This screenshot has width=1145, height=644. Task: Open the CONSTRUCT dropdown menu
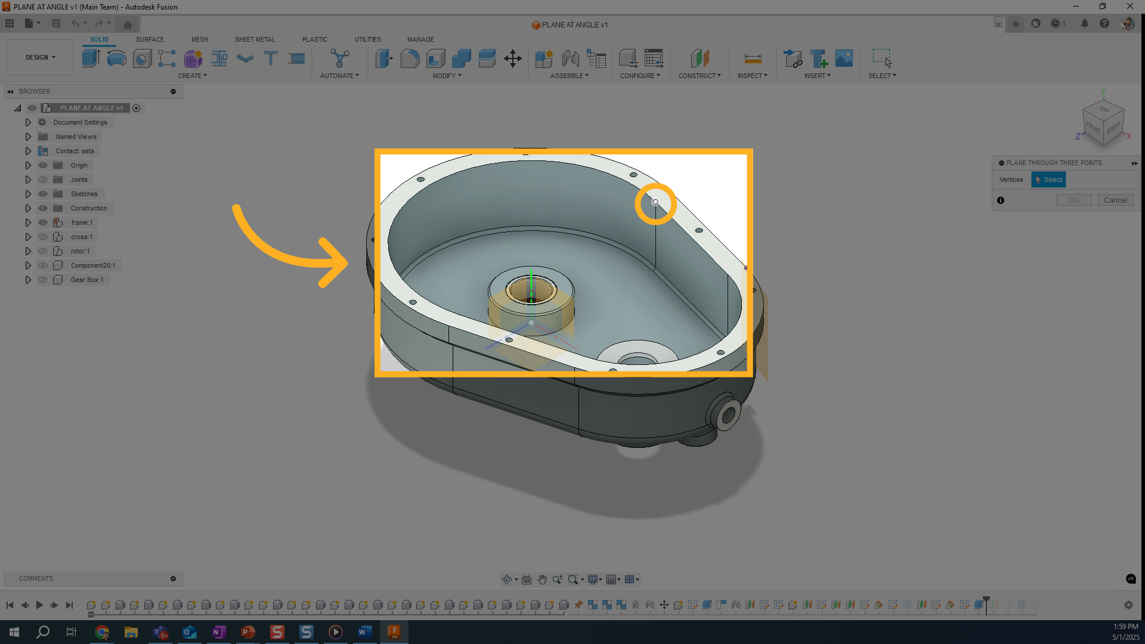[x=700, y=76]
